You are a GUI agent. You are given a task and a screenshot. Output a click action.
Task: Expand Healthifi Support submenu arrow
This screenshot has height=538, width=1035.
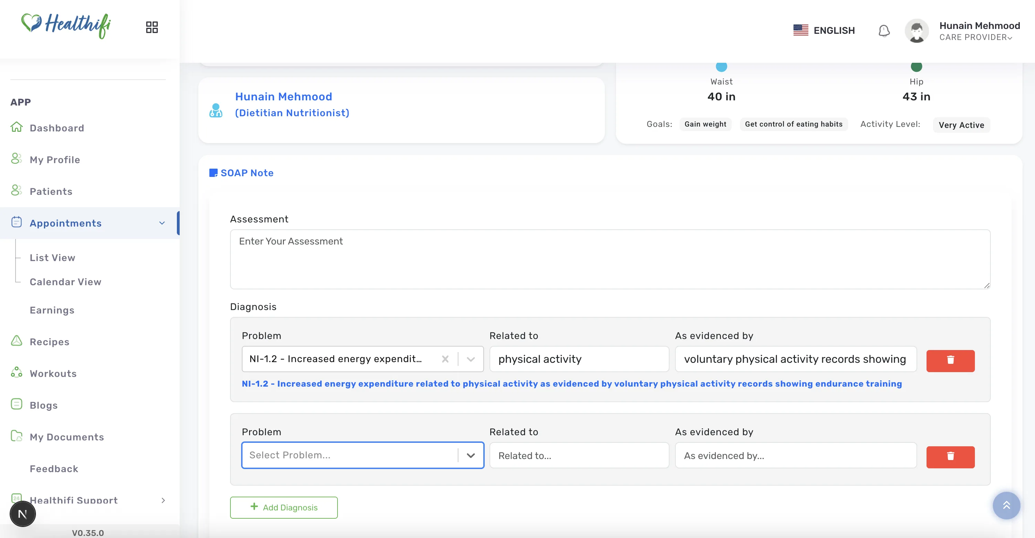point(163,500)
